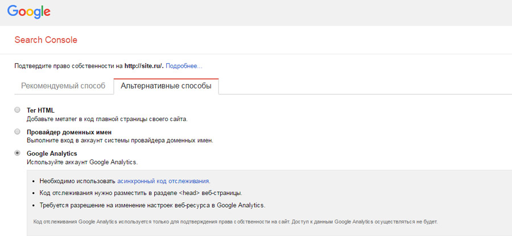Click the "Подтвердите право собственности" text
This screenshot has height=236, width=512.
pyautogui.click(x=68, y=66)
